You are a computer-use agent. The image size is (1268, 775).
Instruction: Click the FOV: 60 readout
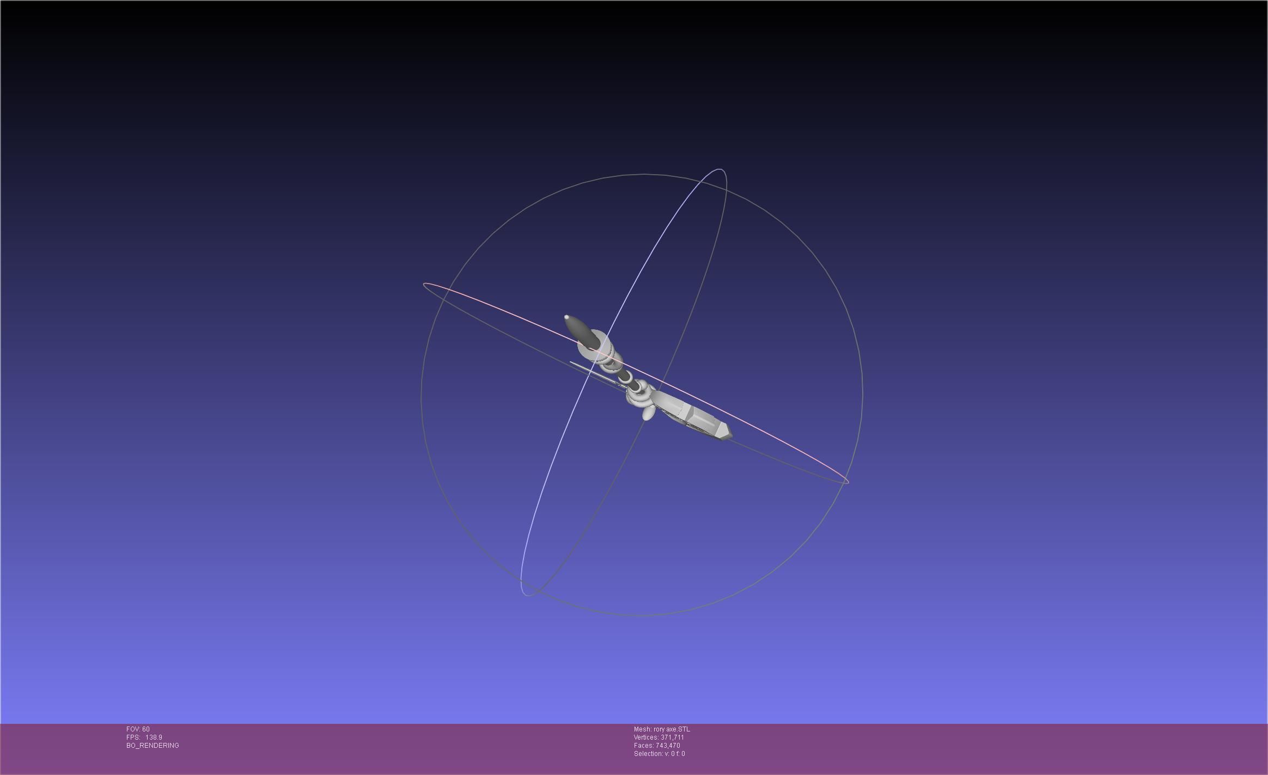click(x=138, y=729)
